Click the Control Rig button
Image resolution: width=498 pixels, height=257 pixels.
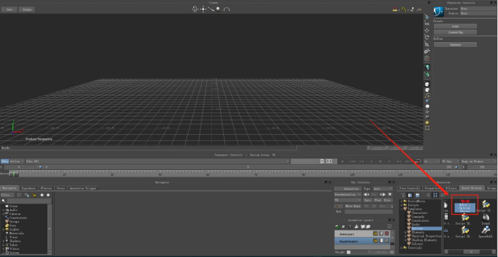pos(455,32)
